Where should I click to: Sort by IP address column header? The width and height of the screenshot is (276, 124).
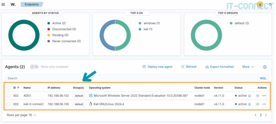pos(54,88)
